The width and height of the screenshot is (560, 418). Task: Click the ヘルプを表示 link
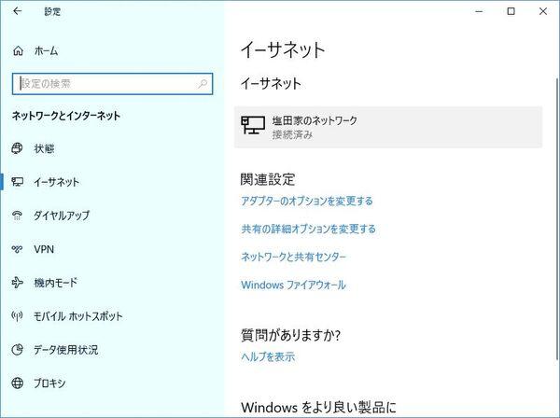pyautogui.click(x=268, y=356)
